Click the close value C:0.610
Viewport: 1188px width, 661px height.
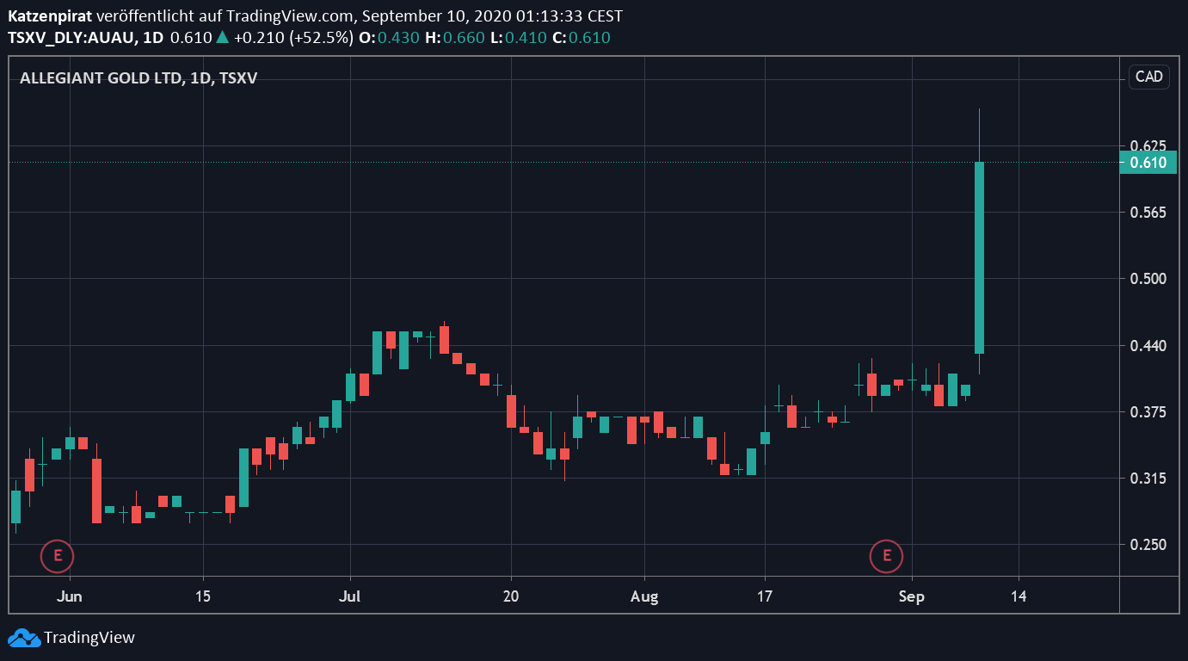(581, 37)
